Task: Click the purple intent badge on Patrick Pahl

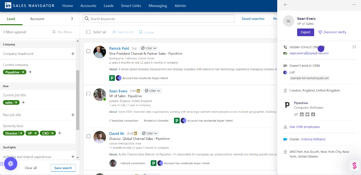Action: tap(119, 78)
